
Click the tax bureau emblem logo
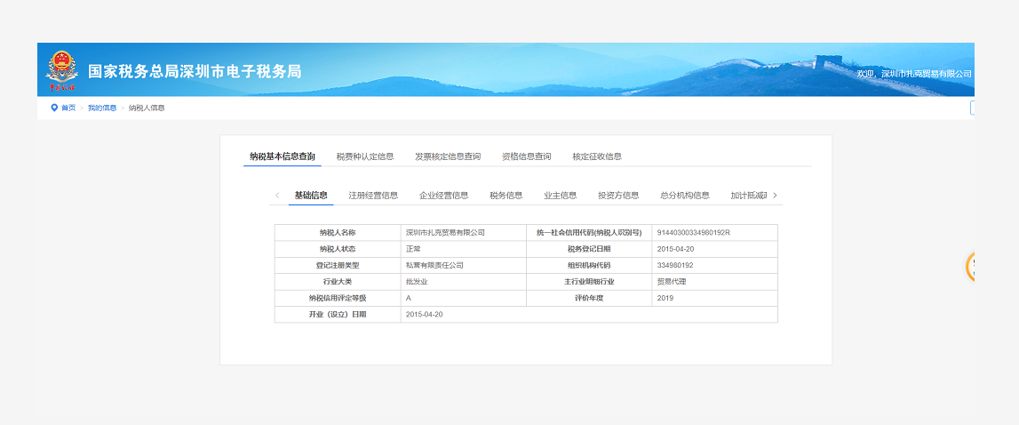(62, 71)
